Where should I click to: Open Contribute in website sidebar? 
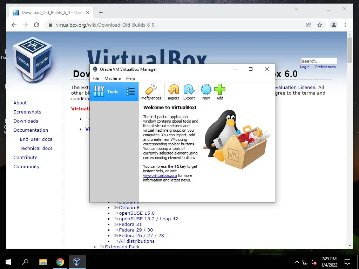(25, 157)
